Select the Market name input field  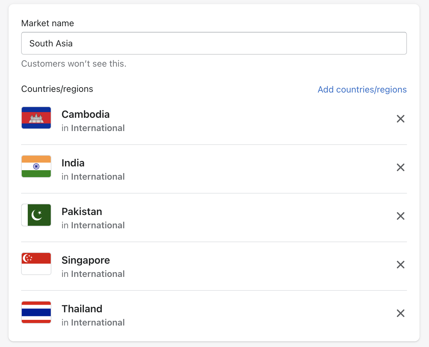pyautogui.click(x=214, y=43)
